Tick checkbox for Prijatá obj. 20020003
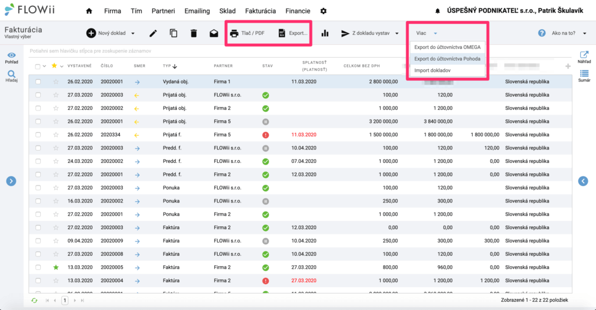This screenshot has width=596, height=310. (38, 95)
